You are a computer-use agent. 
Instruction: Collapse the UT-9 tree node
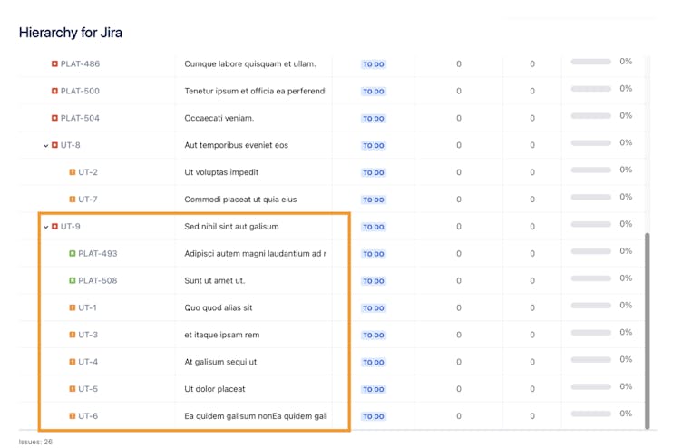45,227
